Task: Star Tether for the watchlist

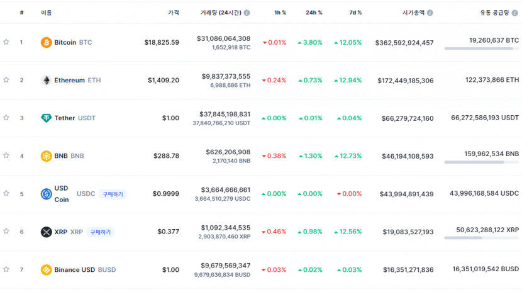Action: [6, 118]
